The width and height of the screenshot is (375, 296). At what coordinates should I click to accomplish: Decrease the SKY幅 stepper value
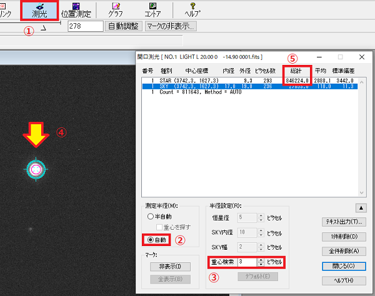pyautogui.click(x=261, y=249)
